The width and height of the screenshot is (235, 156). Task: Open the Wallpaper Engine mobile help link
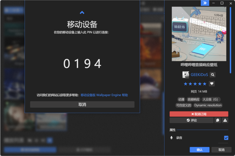[x=104, y=95]
